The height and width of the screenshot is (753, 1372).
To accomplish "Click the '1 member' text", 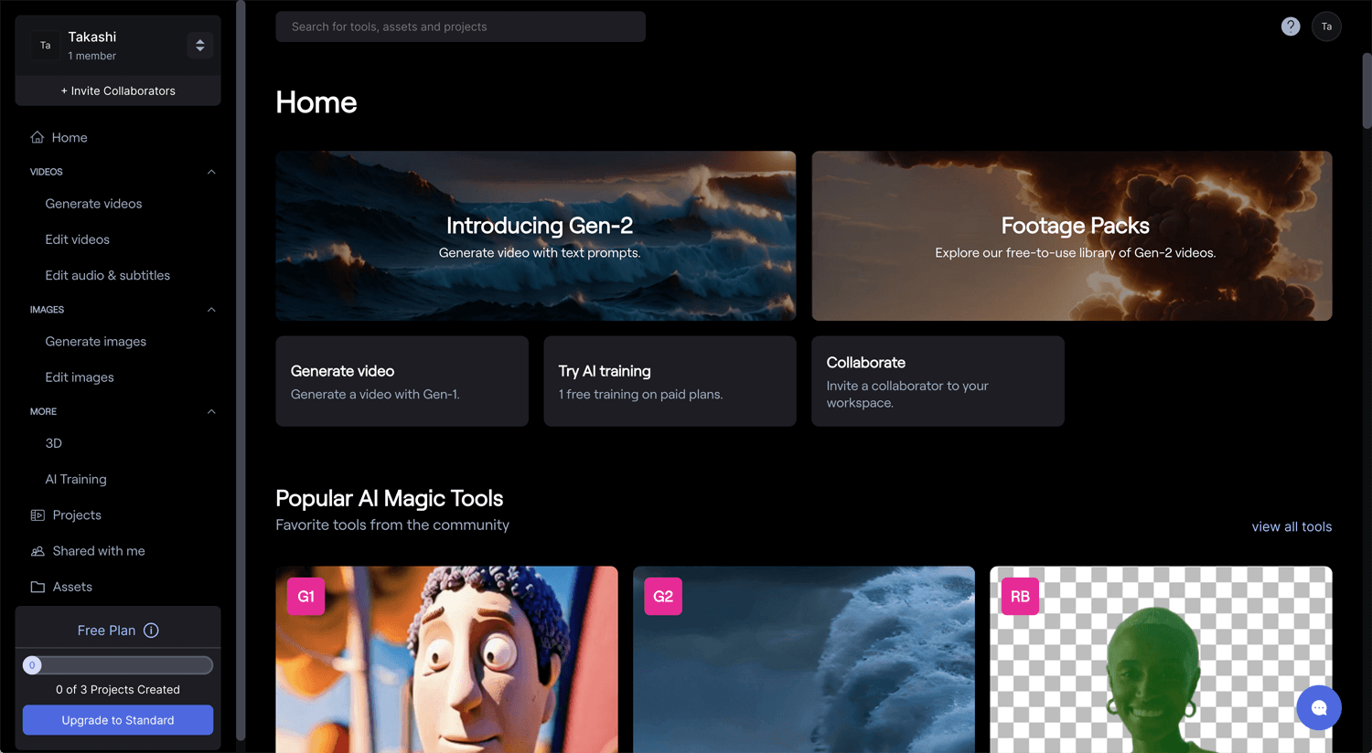I will coord(91,56).
